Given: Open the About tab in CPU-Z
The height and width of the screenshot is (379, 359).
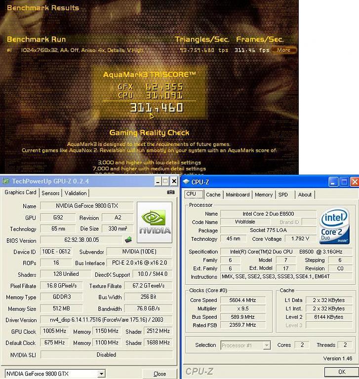Looking at the screenshot, I should [305, 195].
